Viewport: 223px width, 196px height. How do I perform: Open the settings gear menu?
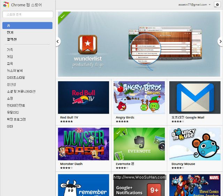tap(217, 5)
